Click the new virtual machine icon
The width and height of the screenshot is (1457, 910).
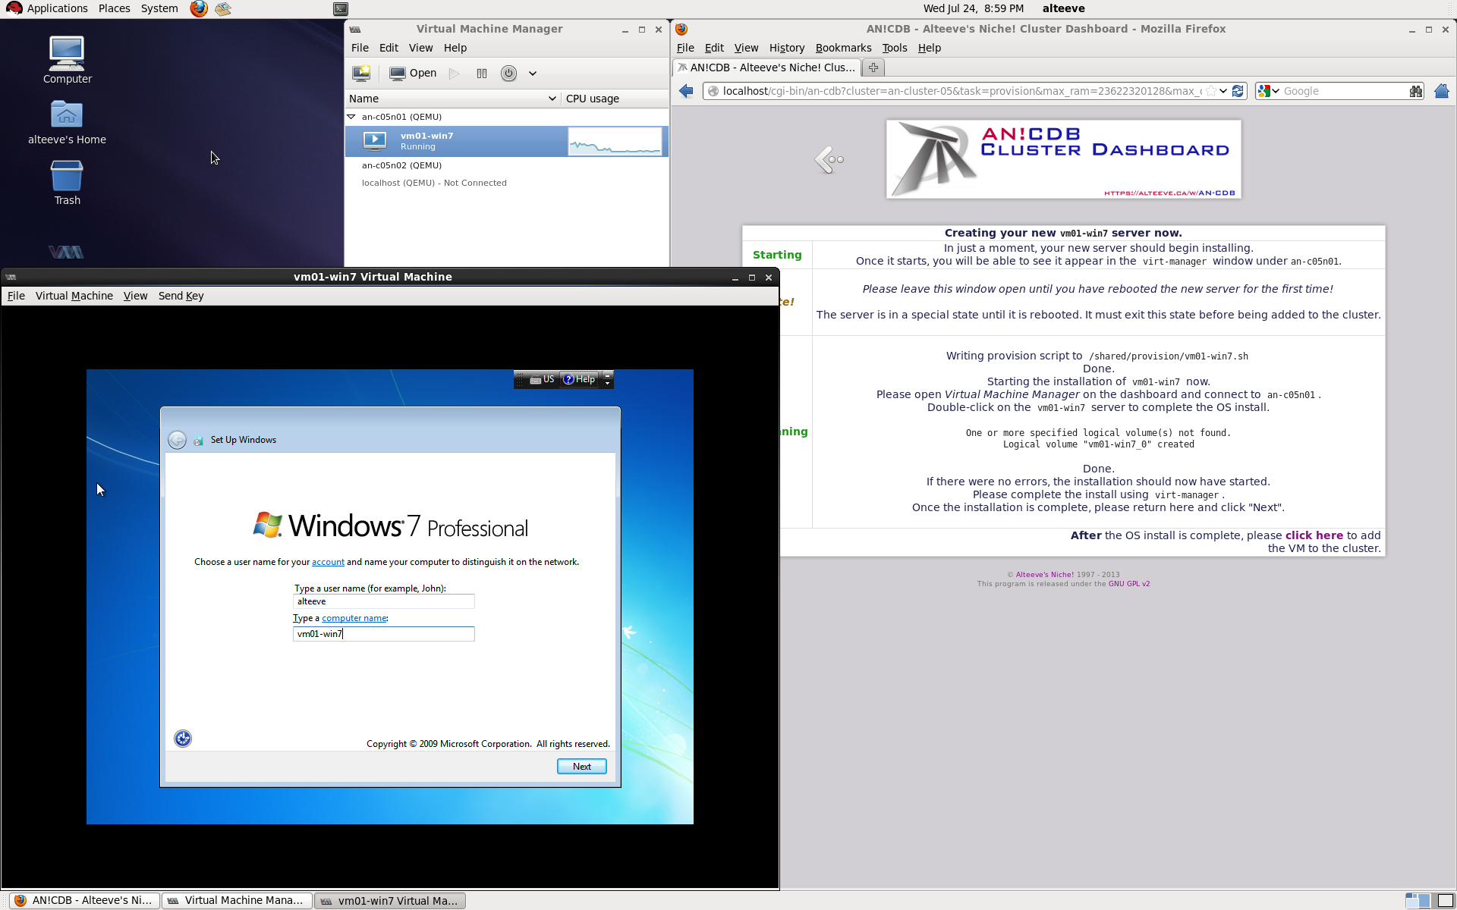(x=361, y=74)
